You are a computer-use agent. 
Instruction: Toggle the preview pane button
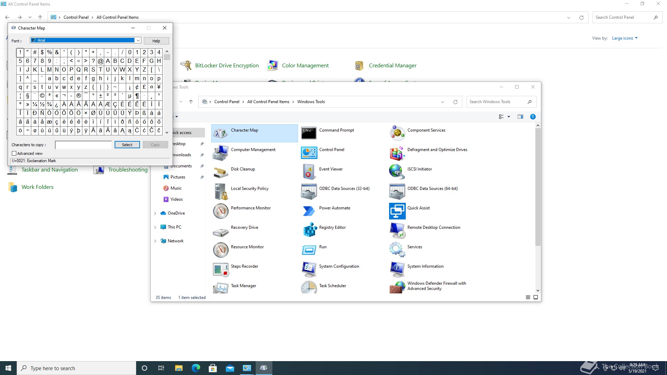520,117
